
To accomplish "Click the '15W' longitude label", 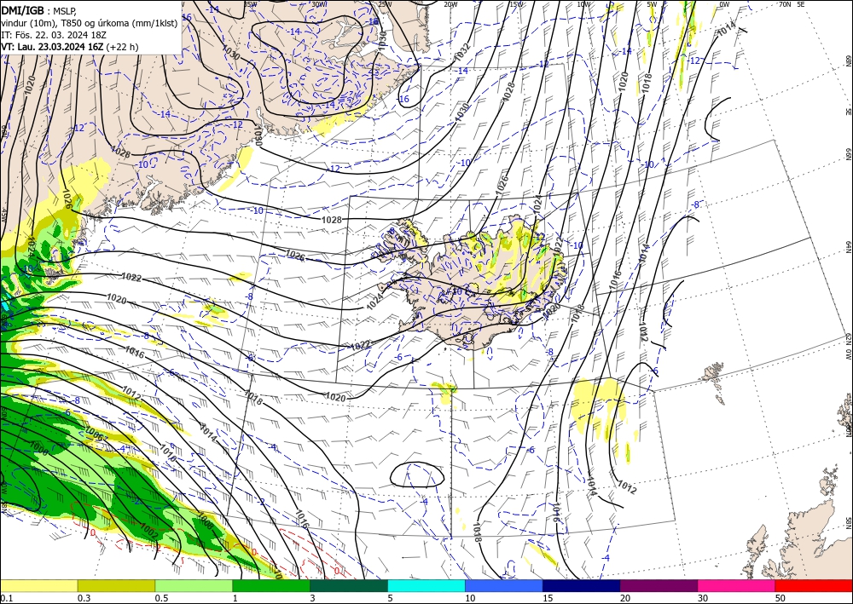I will (x=517, y=4).
